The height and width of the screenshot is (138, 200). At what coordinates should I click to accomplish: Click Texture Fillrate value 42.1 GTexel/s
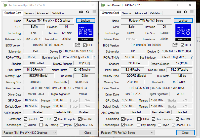82,70
